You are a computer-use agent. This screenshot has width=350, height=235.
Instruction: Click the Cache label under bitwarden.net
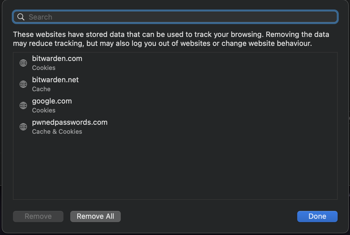[x=41, y=89]
